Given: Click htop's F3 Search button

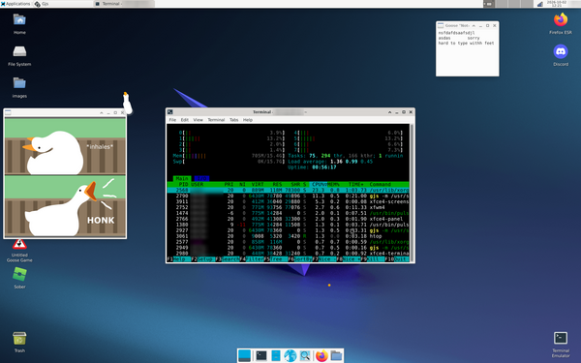Looking at the screenshot, I should pyautogui.click(x=228, y=259).
